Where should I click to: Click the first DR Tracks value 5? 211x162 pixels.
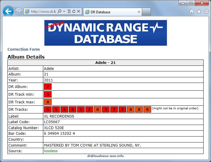click(48, 110)
